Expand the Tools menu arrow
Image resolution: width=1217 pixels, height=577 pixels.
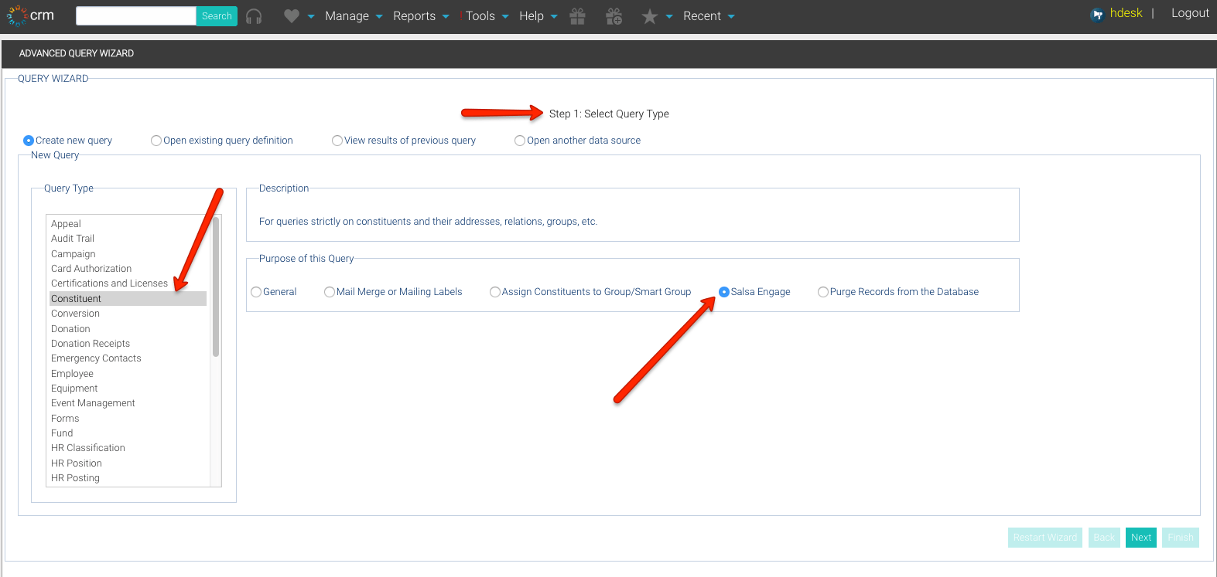tap(505, 16)
